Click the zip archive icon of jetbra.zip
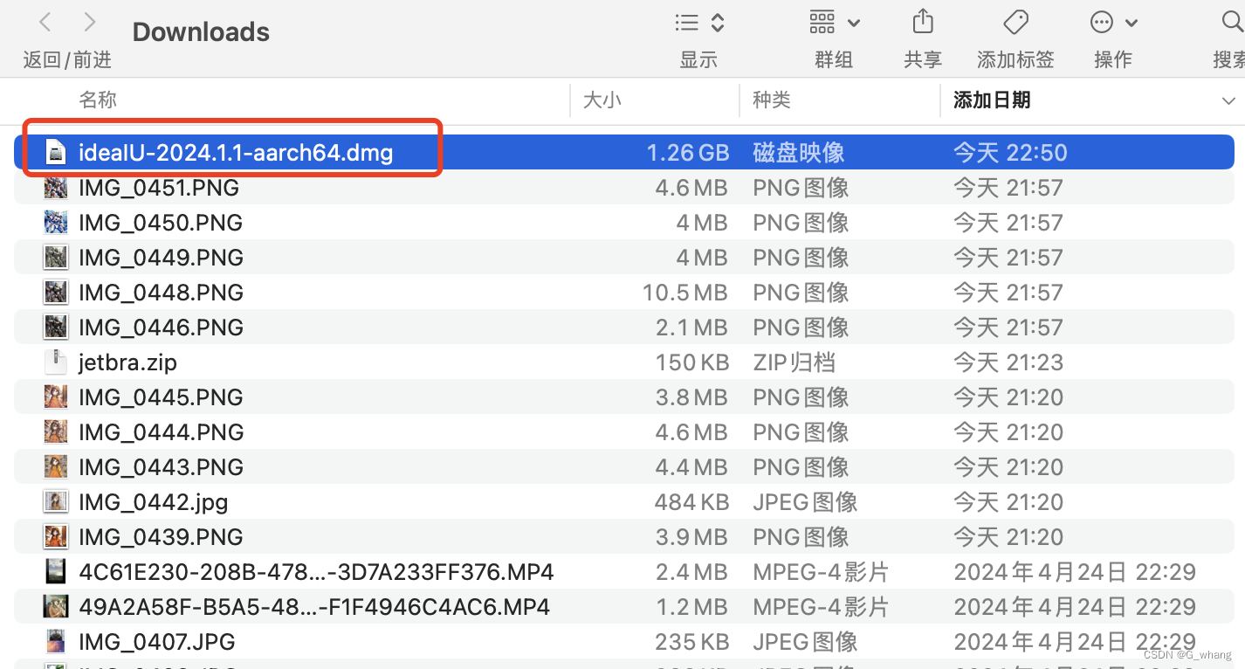The height and width of the screenshot is (669, 1245). click(x=55, y=362)
